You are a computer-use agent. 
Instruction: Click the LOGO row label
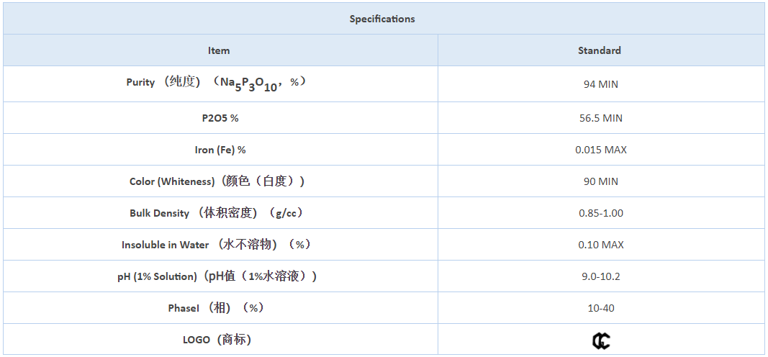tap(217, 340)
